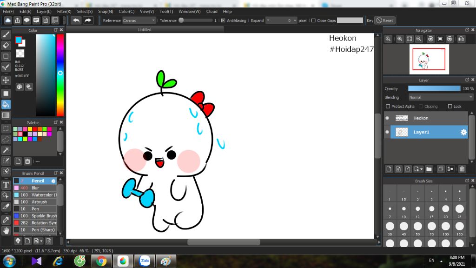Click the foreground cyan color swatch
476x268 pixels.
19,40
